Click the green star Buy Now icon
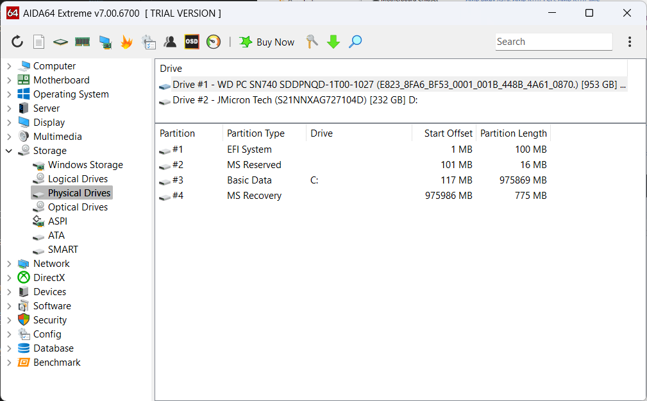Viewport: 647px width, 401px height. click(246, 42)
